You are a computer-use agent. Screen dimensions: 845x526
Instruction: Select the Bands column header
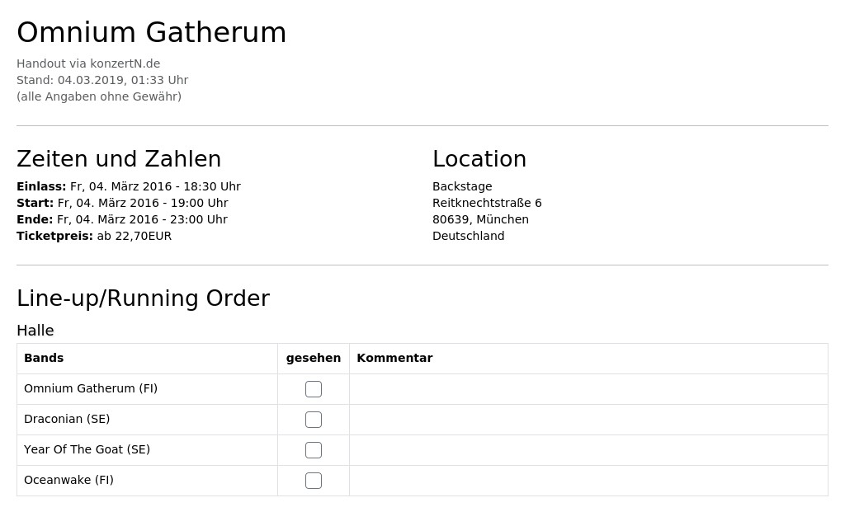(44, 358)
